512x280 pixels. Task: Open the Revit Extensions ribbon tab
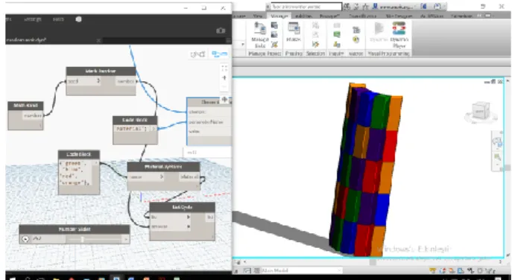(x=462, y=16)
